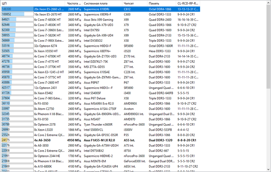Select the 8x Xeon X5550 HT row
Image resolution: width=271 pixels, height=172 pixels.
pyautogui.click(x=101, y=51)
